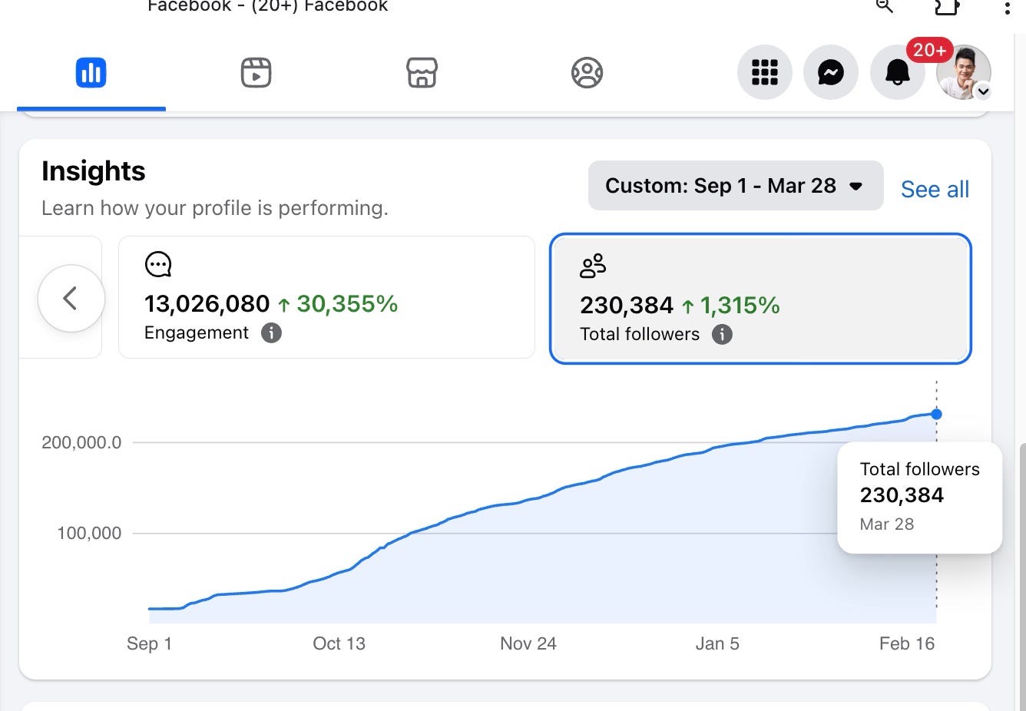Click the Insights heading
Viewport: 1026px width, 711px height.
[94, 170]
